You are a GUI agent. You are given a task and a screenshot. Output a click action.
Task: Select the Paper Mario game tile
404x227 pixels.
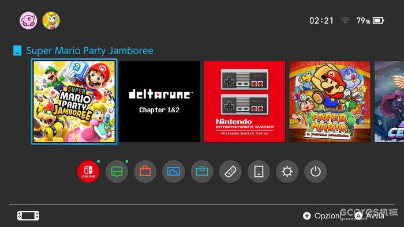tap(330, 101)
